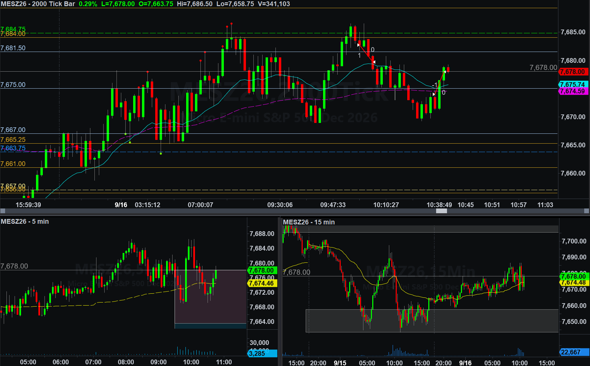Select the blue 3,285 volume tag on 5 min chart
This screenshot has height=366, width=590.
pos(262,353)
